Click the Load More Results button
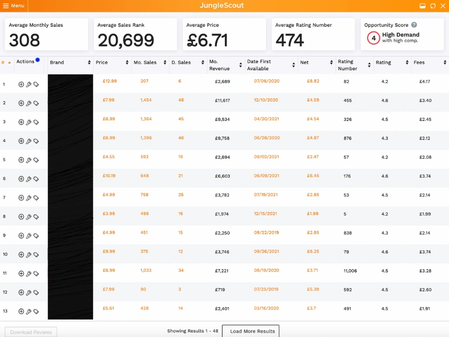 click(251, 331)
